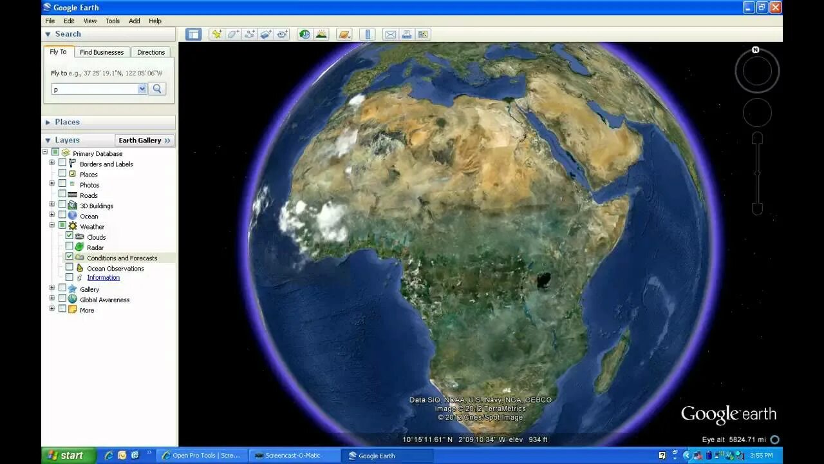Uncheck Conditions and Forecasts checkbox
The height and width of the screenshot is (464, 824).
[70, 256]
